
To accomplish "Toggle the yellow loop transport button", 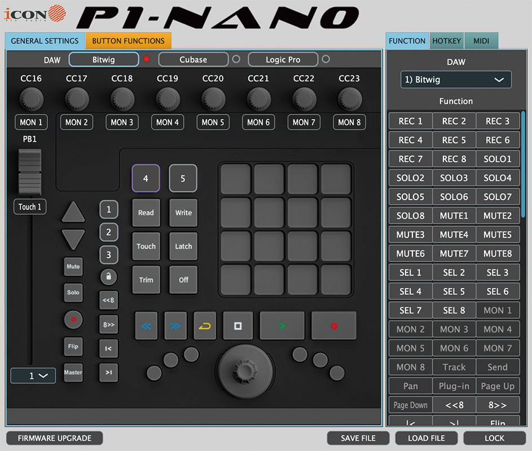I will click(x=205, y=326).
